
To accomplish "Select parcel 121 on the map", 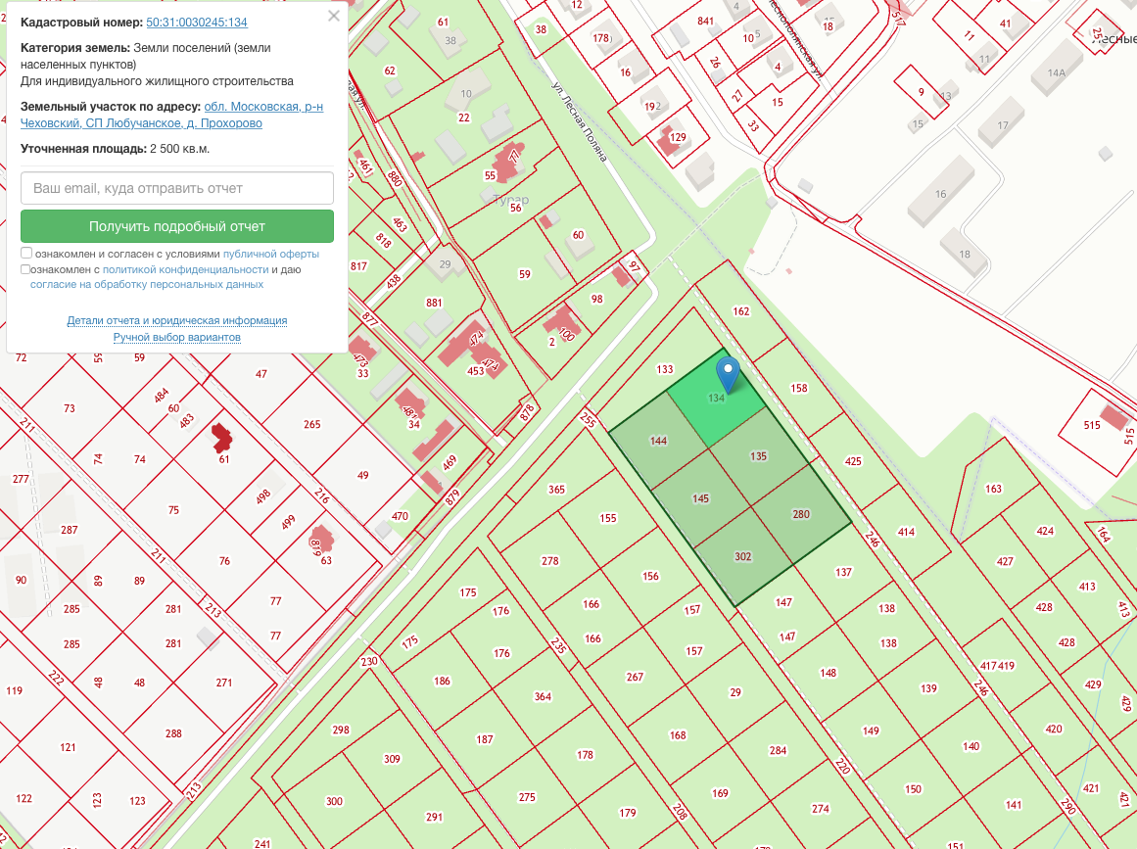I will click(x=68, y=747).
